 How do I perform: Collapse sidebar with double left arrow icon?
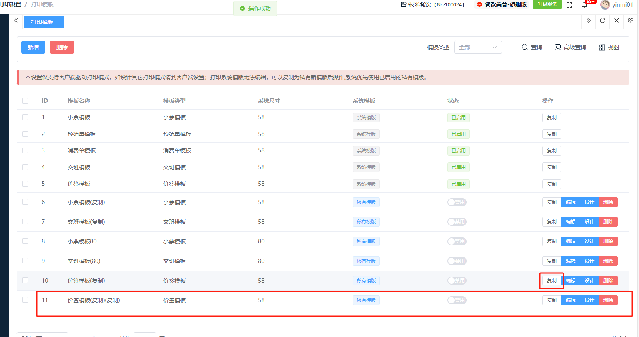[x=16, y=20]
